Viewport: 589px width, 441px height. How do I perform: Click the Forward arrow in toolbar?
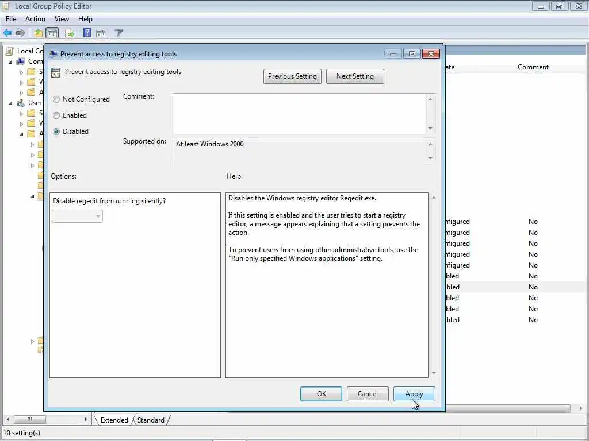(x=20, y=33)
